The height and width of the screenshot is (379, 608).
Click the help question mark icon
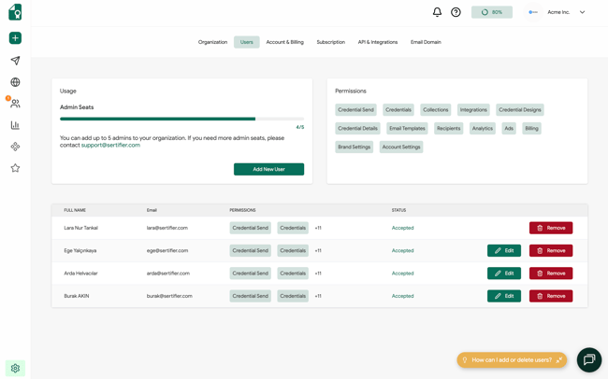pos(456,12)
